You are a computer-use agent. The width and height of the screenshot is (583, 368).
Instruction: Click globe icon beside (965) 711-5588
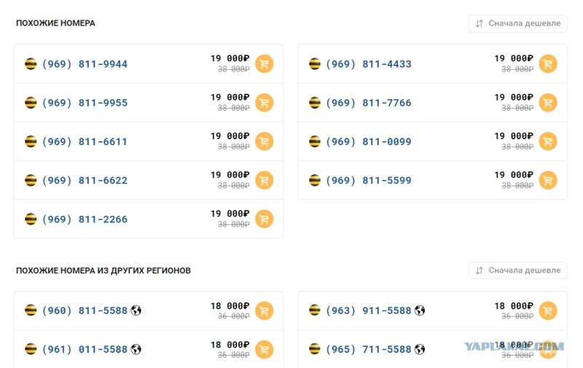(x=420, y=349)
